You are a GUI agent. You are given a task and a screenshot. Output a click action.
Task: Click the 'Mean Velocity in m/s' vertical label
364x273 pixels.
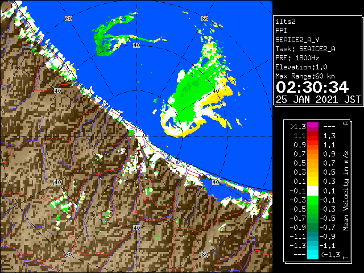(346, 191)
